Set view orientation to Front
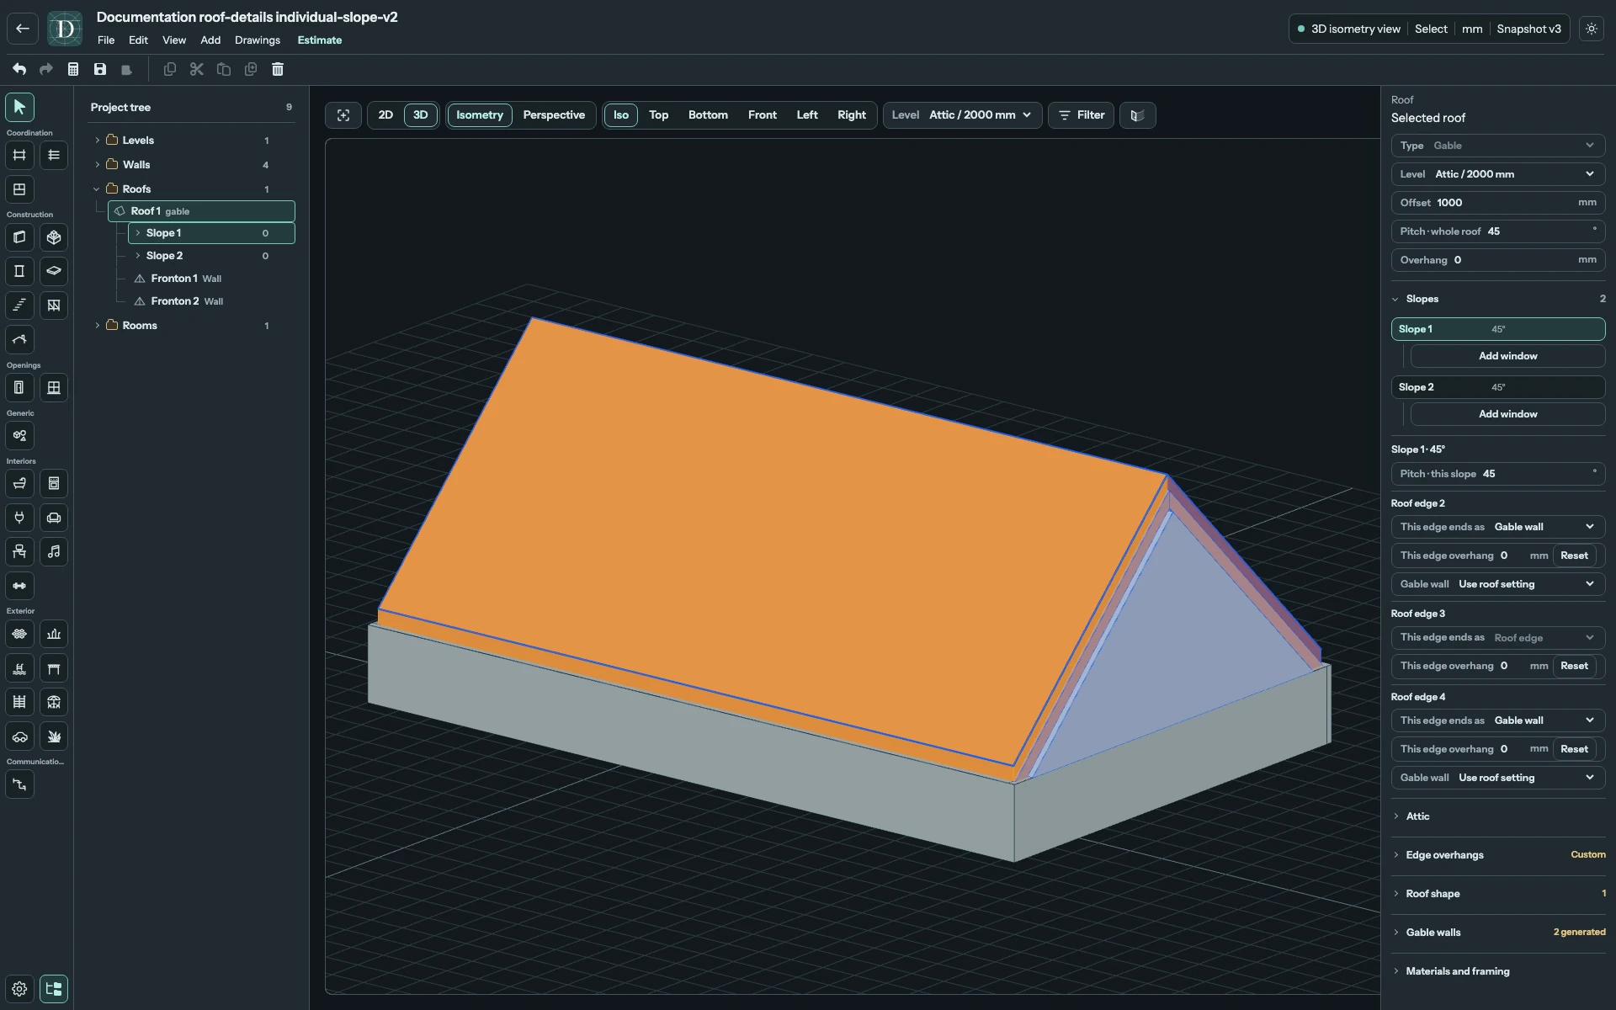The image size is (1616, 1010). 763,115
